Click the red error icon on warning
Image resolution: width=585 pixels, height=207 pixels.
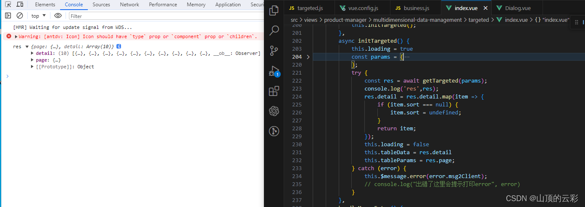pyautogui.click(x=9, y=36)
